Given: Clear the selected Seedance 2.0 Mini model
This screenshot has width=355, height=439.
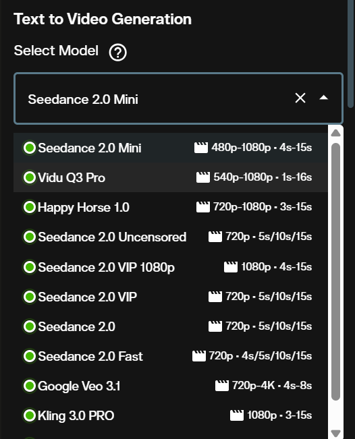Looking at the screenshot, I should 300,98.
